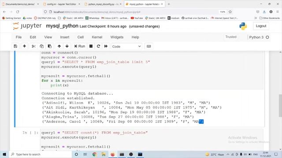Open the medium bookmark
The width and height of the screenshot is (282, 158).
click(173, 18)
